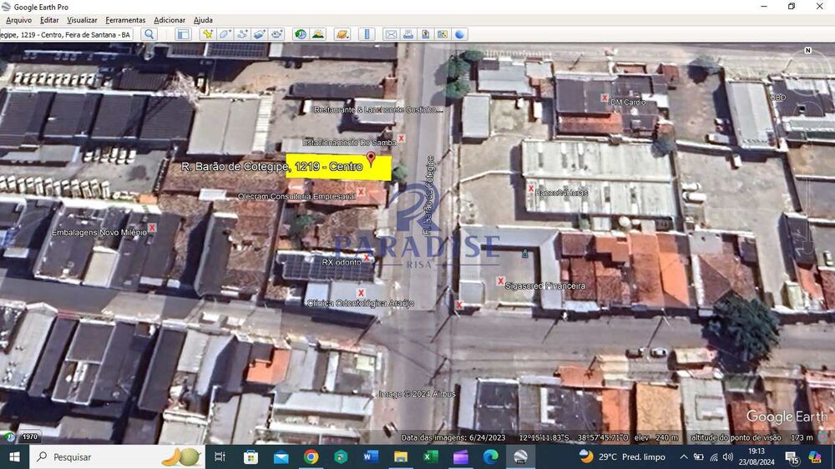
Task: Open File Explorer from the taskbar
Action: [x=401, y=456]
